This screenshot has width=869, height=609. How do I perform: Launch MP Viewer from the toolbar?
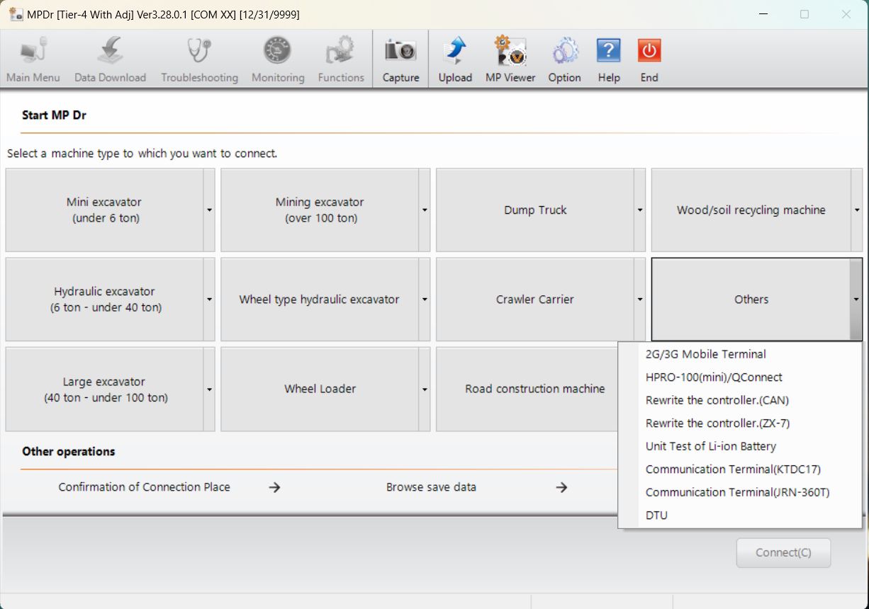(x=510, y=52)
